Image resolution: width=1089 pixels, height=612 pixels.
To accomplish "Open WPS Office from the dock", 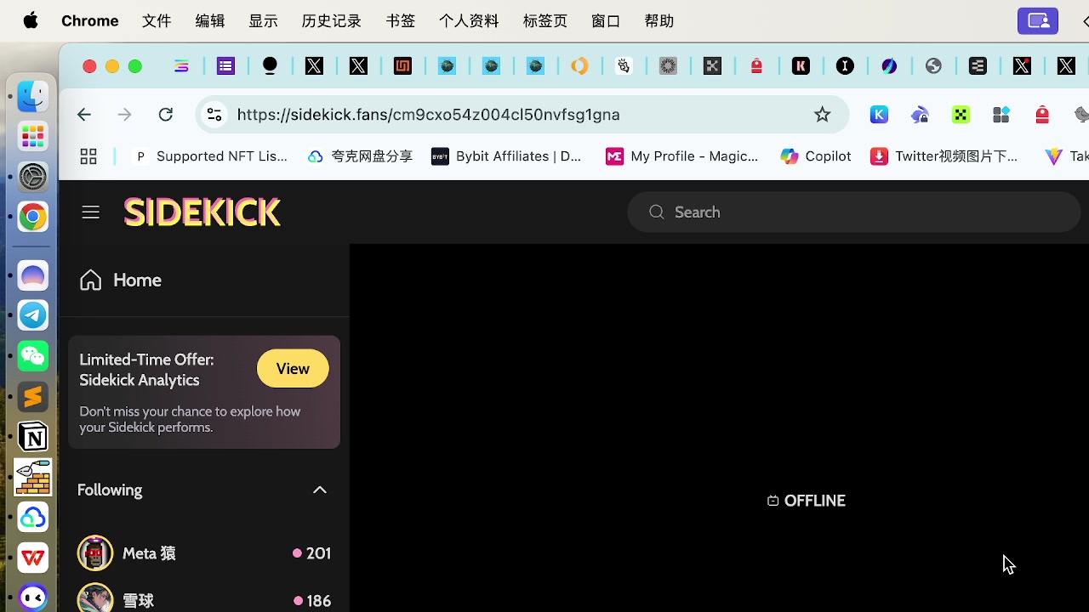I will pyautogui.click(x=33, y=558).
